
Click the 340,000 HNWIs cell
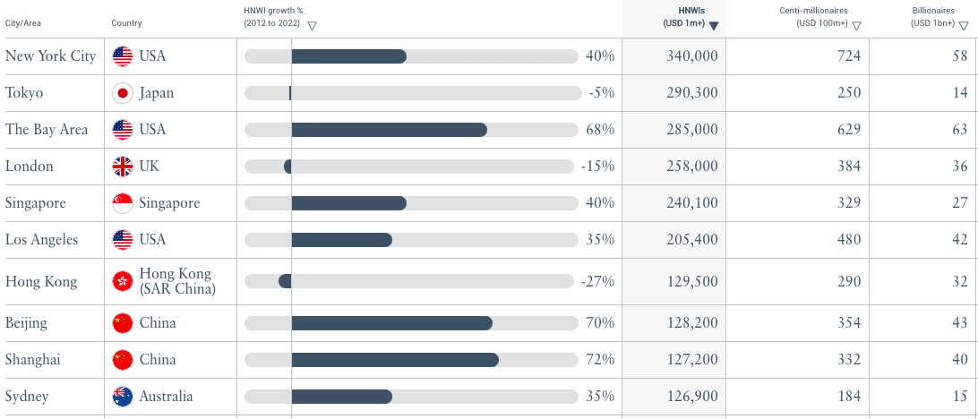[x=691, y=56]
